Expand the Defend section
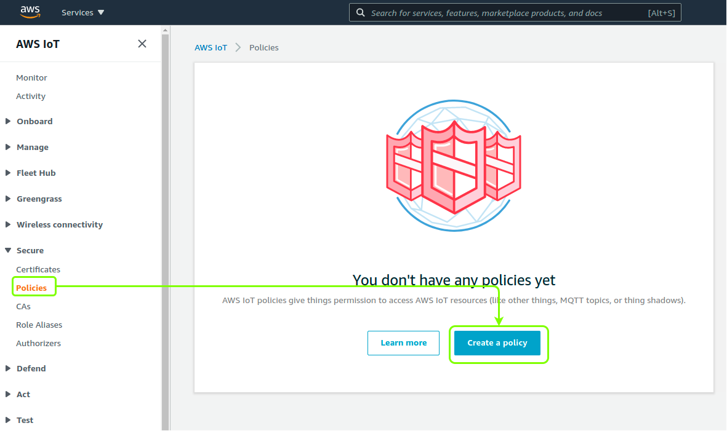 [x=25, y=368]
